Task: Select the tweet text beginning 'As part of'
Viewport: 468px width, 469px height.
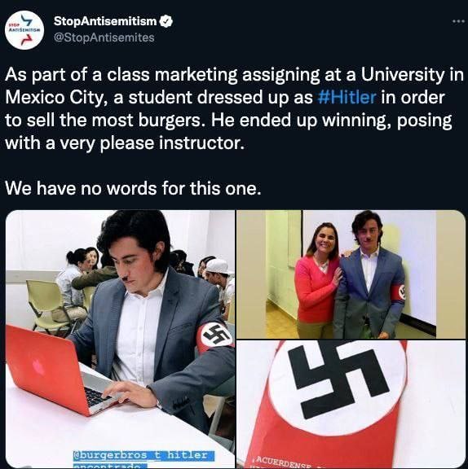Action: (234, 109)
